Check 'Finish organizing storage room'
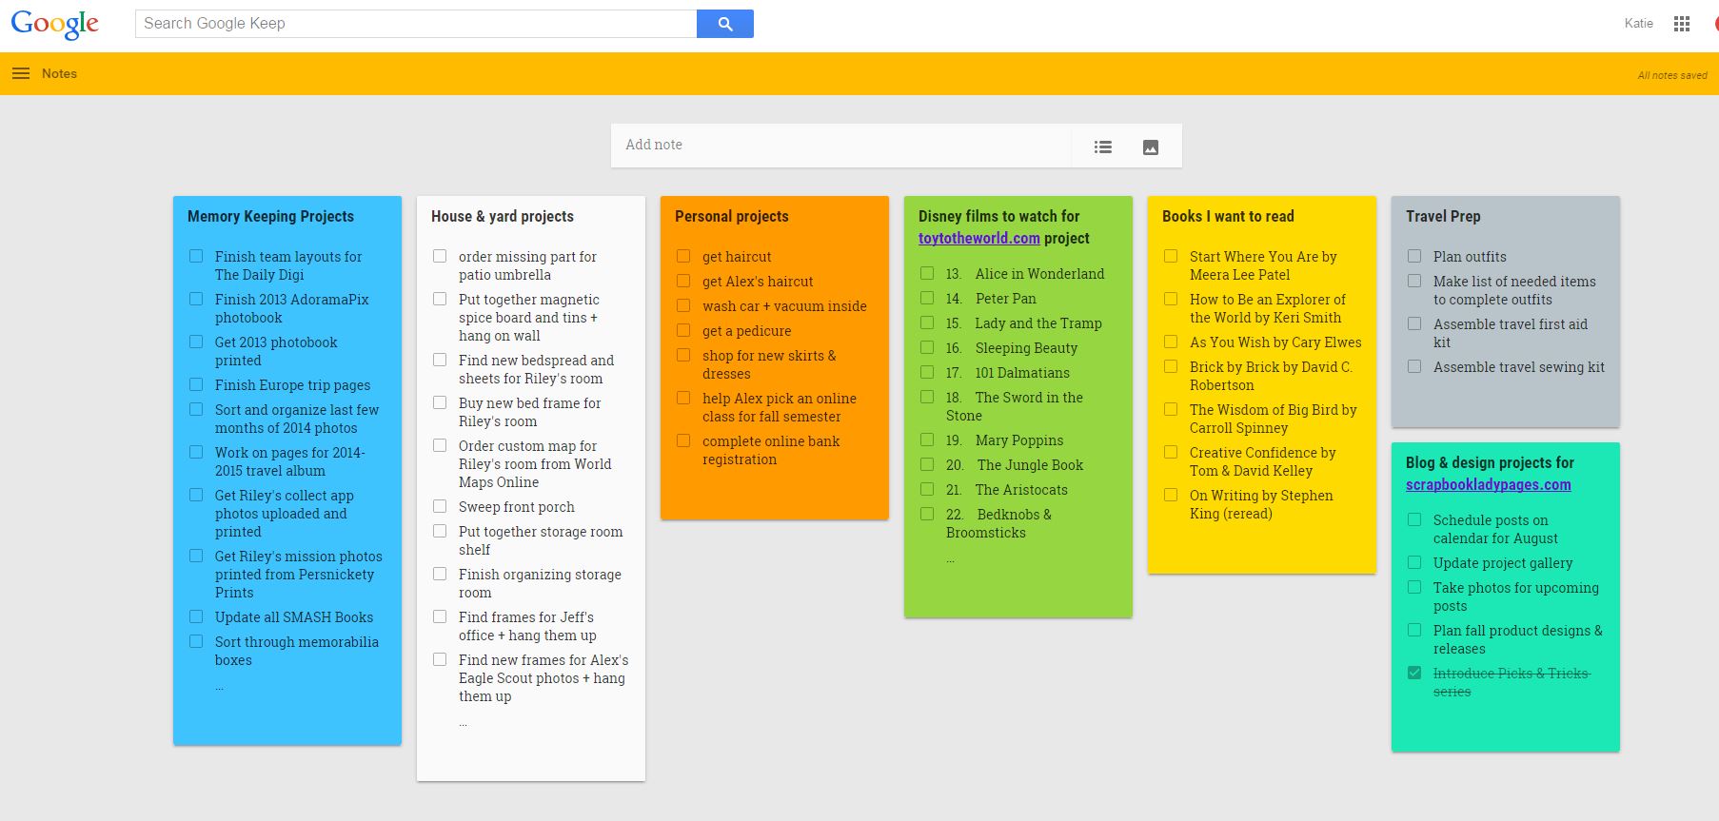1719x821 pixels. [440, 574]
